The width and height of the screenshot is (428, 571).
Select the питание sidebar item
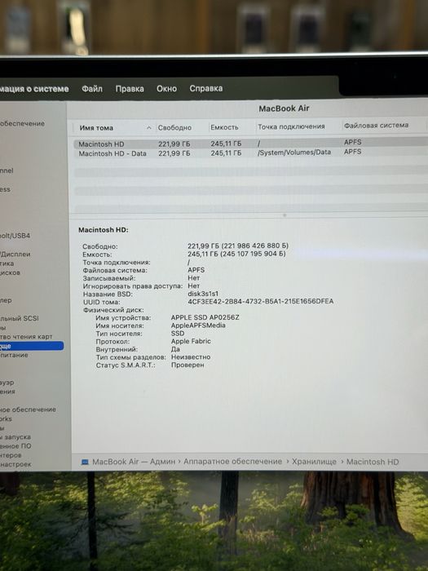(x=14, y=355)
